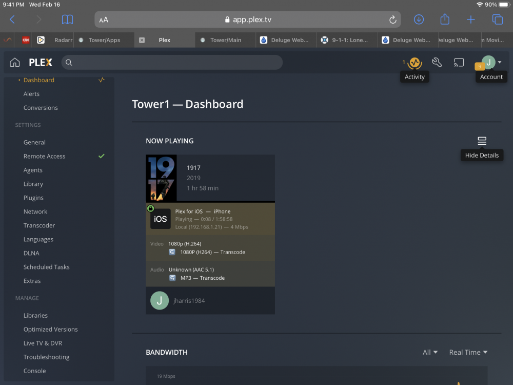Open Remote Access settings
Image resolution: width=513 pixels, height=385 pixels.
[44, 156]
